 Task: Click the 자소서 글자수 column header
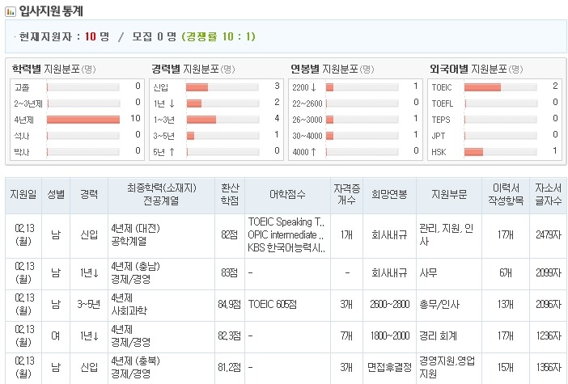548,194
